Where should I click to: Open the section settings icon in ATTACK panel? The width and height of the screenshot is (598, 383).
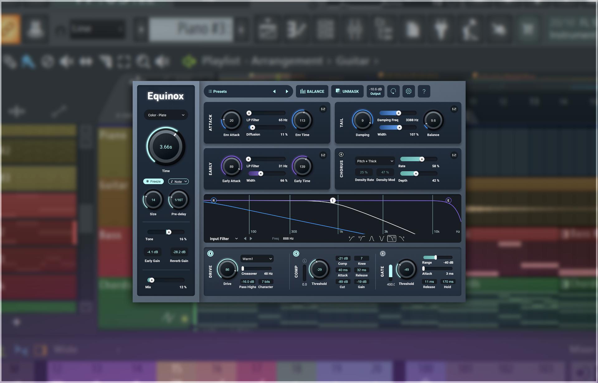[323, 109]
